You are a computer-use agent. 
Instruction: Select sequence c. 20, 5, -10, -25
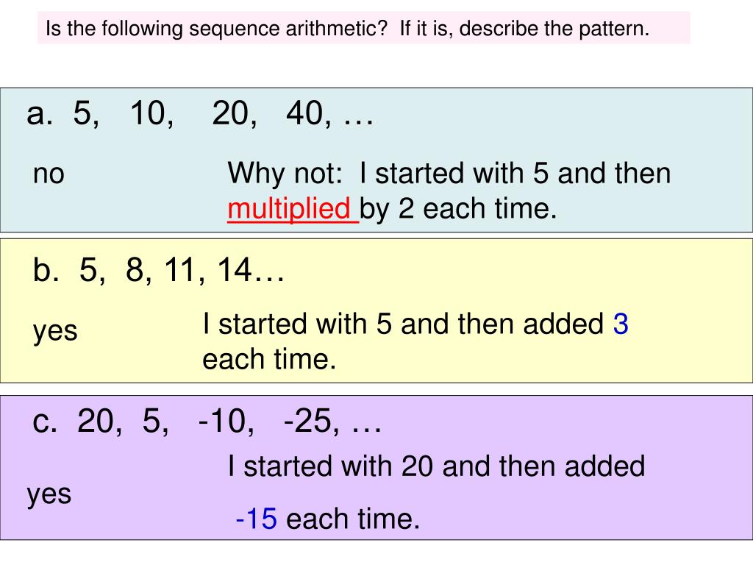pos(207,422)
